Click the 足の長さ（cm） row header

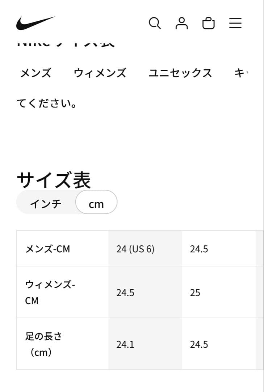coord(43,344)
